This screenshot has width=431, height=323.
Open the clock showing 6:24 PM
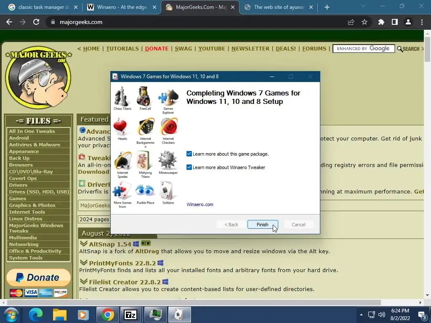[x=400, y=315]
